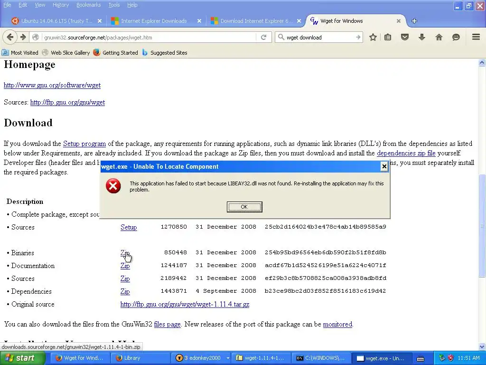Switch to the wget.exe error taskbar button
Image resolution: width=486 pixels, height=365 pixels.
[382, 358]
